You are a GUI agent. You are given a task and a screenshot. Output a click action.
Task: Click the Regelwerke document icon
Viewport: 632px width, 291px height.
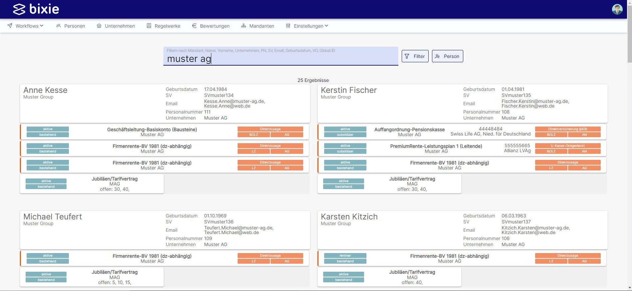point(149,26)
